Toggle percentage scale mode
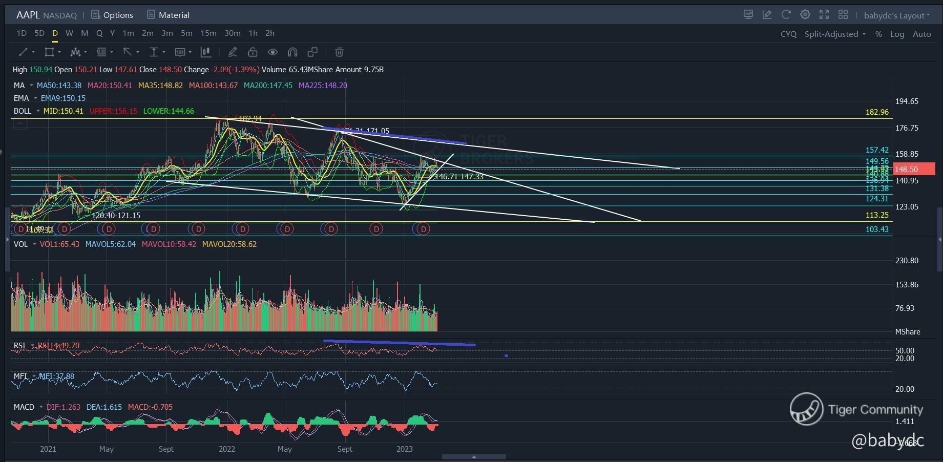This screenshot has width=943, height=462. tap(878, 34)
